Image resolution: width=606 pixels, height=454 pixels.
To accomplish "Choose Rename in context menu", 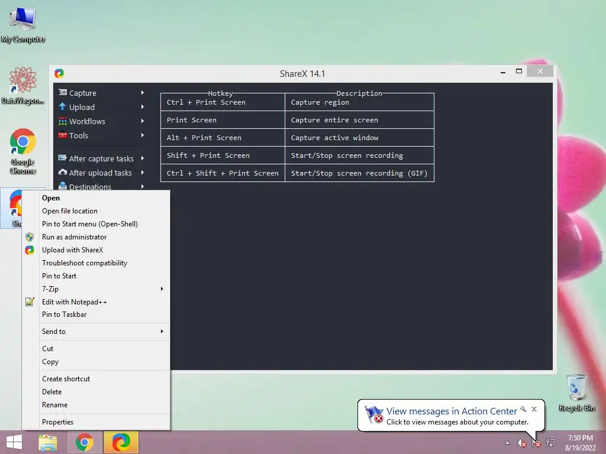I will point(96,404).
